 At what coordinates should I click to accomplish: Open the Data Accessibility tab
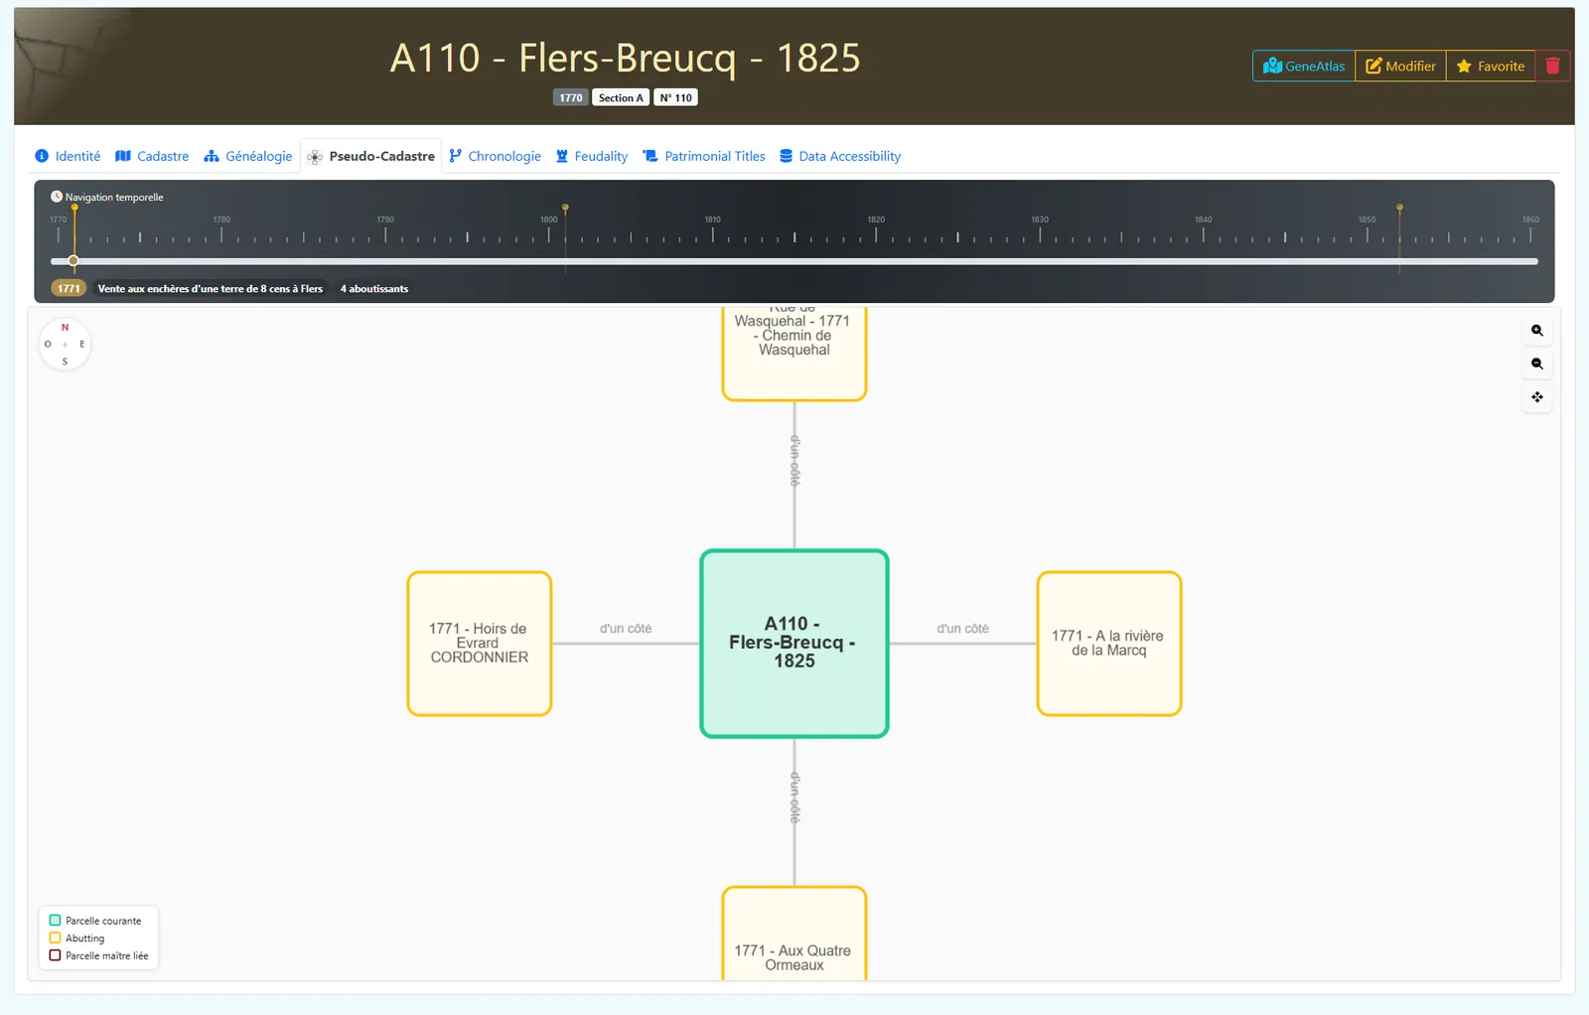840,156
